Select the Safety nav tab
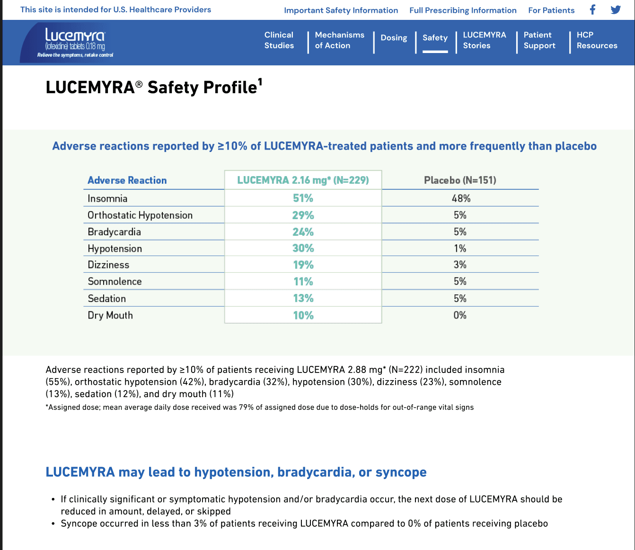 click(x=435, y=38)
